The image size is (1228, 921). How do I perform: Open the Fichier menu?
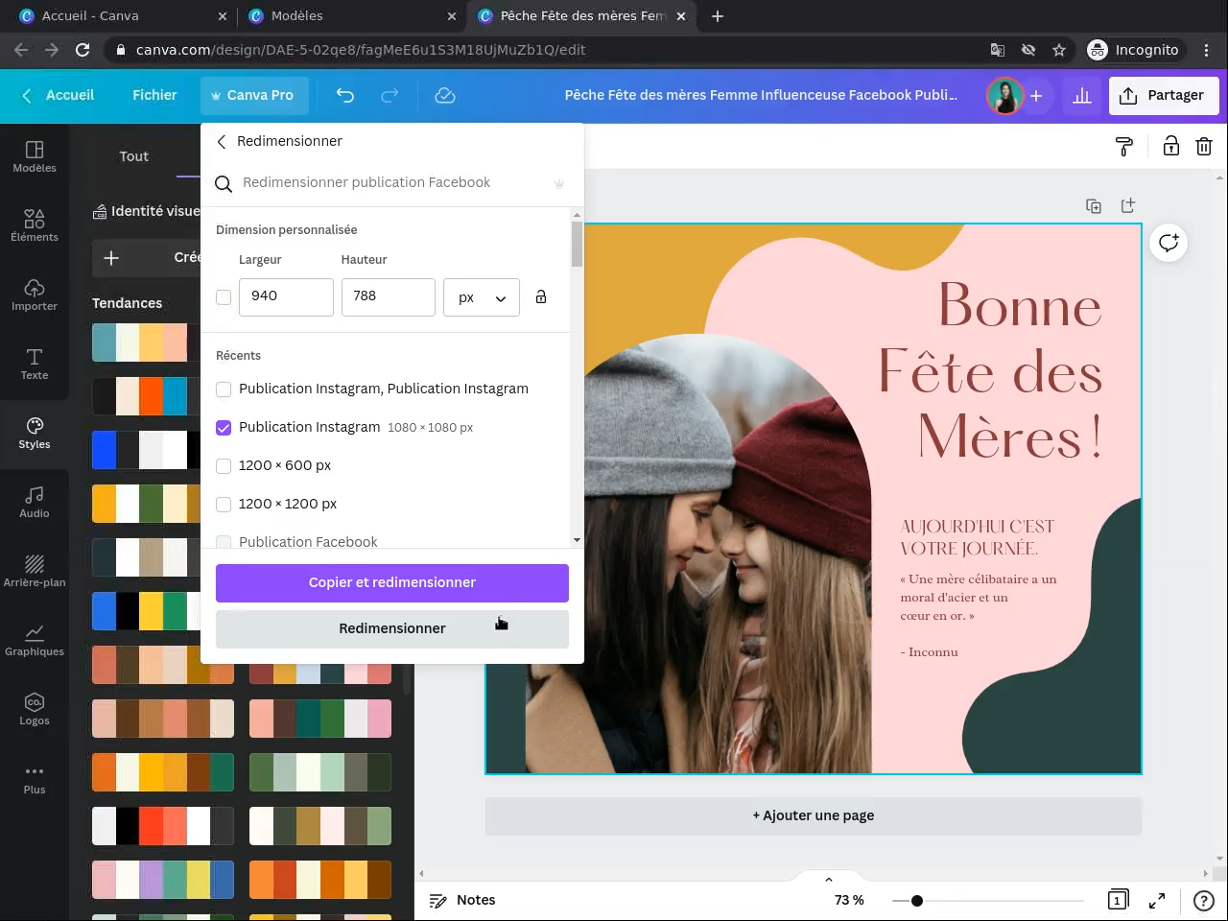154,95
